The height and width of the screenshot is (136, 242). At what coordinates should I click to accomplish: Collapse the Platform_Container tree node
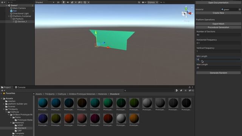tap(9, 16)
